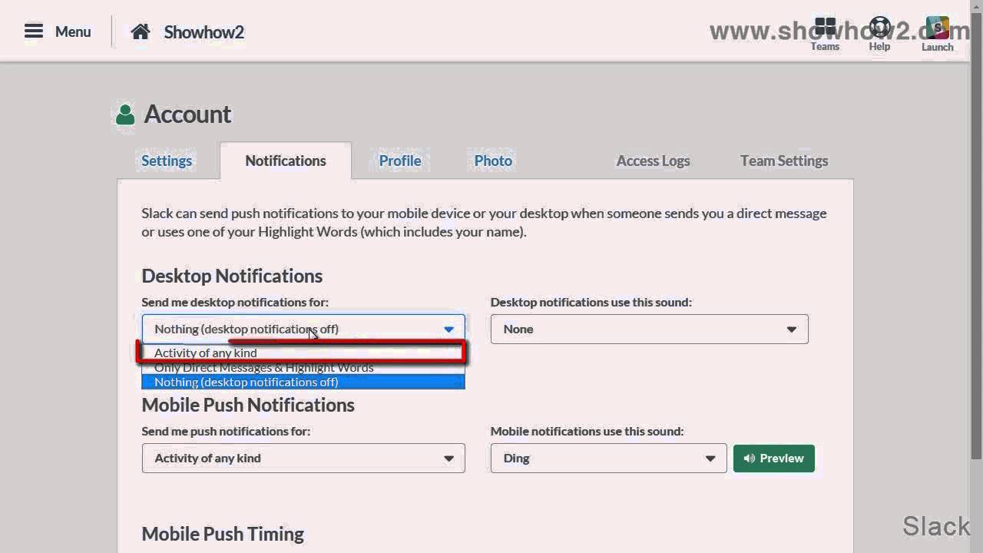Click 'Send me push notifications for:' label
This screenshot has width=983, height=553.
(x=227, y=431)
